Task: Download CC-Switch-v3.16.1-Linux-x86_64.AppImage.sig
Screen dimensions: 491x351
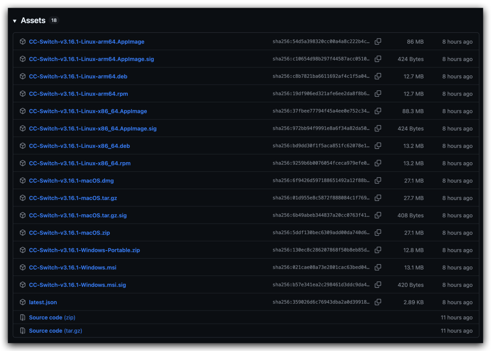Action: pos(93,128)
